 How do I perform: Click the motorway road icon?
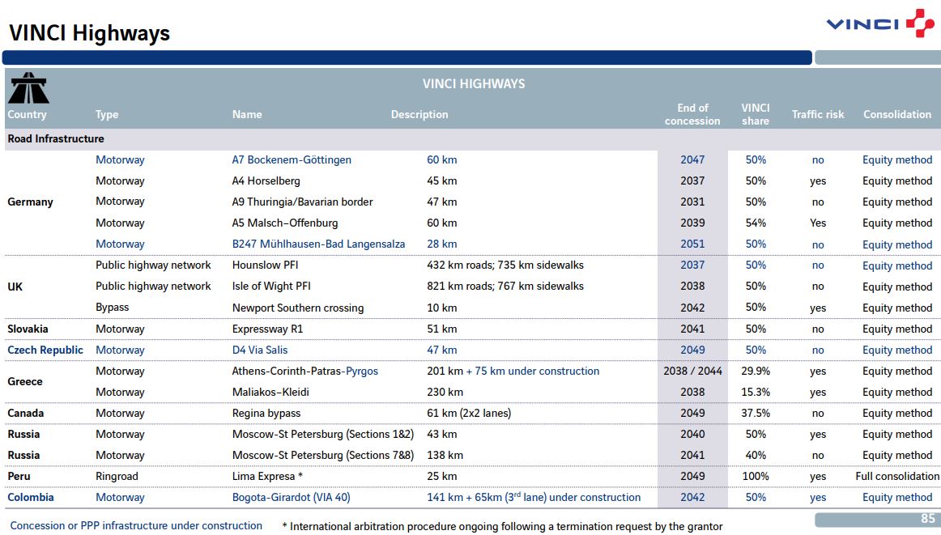[28, 88]
